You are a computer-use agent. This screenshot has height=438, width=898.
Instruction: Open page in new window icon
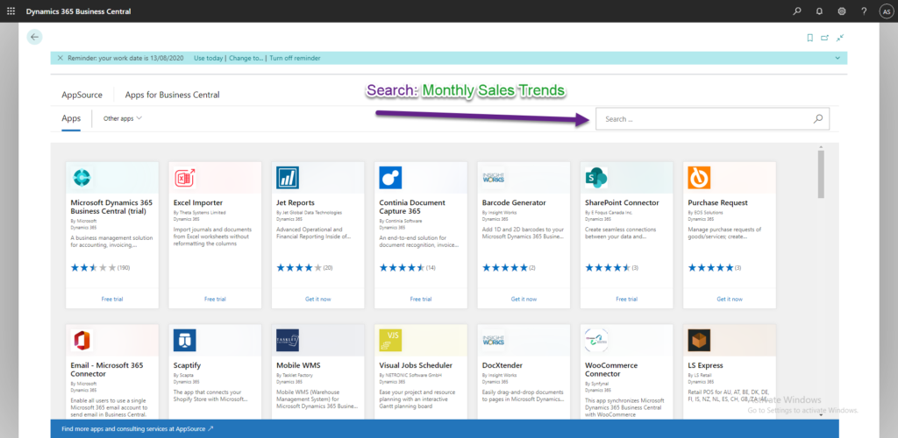tap(825, 38)
